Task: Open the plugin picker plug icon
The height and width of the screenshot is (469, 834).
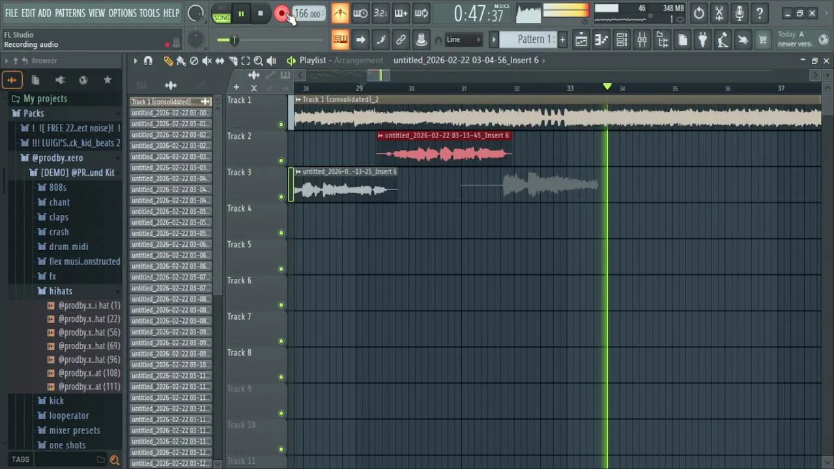Action: point(702,40)
